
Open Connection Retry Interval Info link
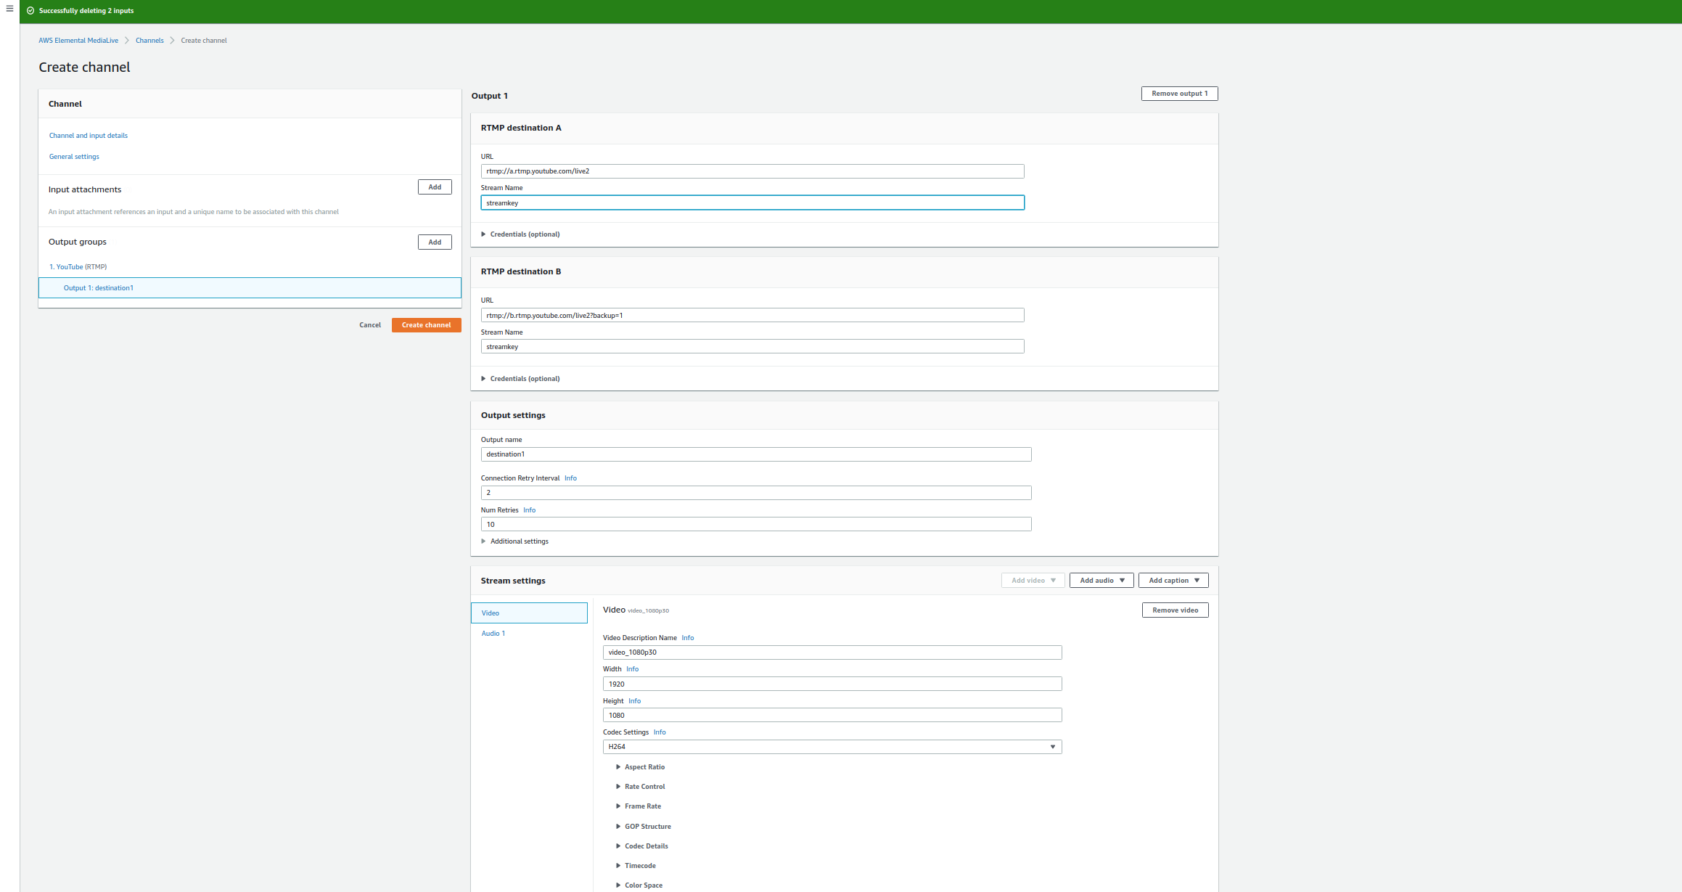(570, 478)
